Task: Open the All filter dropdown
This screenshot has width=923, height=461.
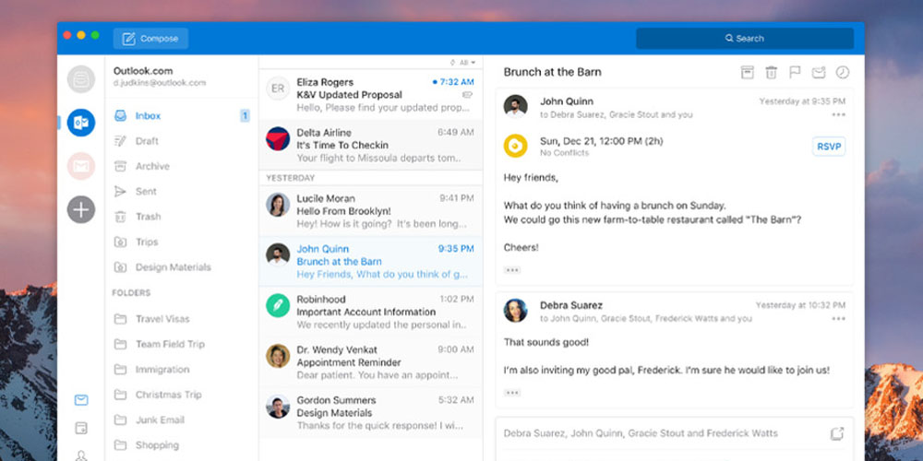Action: 464,63
